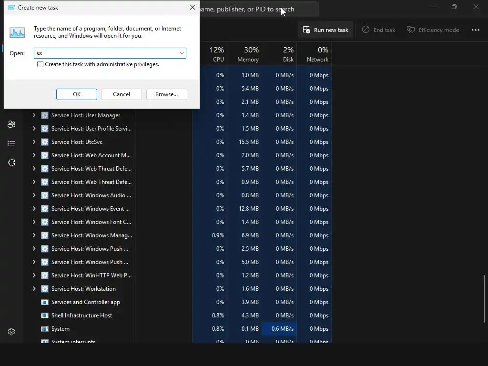The image size is (488, 366).
Task: Open the Services puzzle icon in sidebar
Action: coord(11,163)
